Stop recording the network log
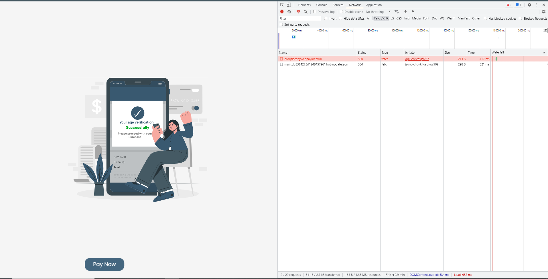Screen dimensions: 548x279 pyautogui.click(x=282, y=12)
